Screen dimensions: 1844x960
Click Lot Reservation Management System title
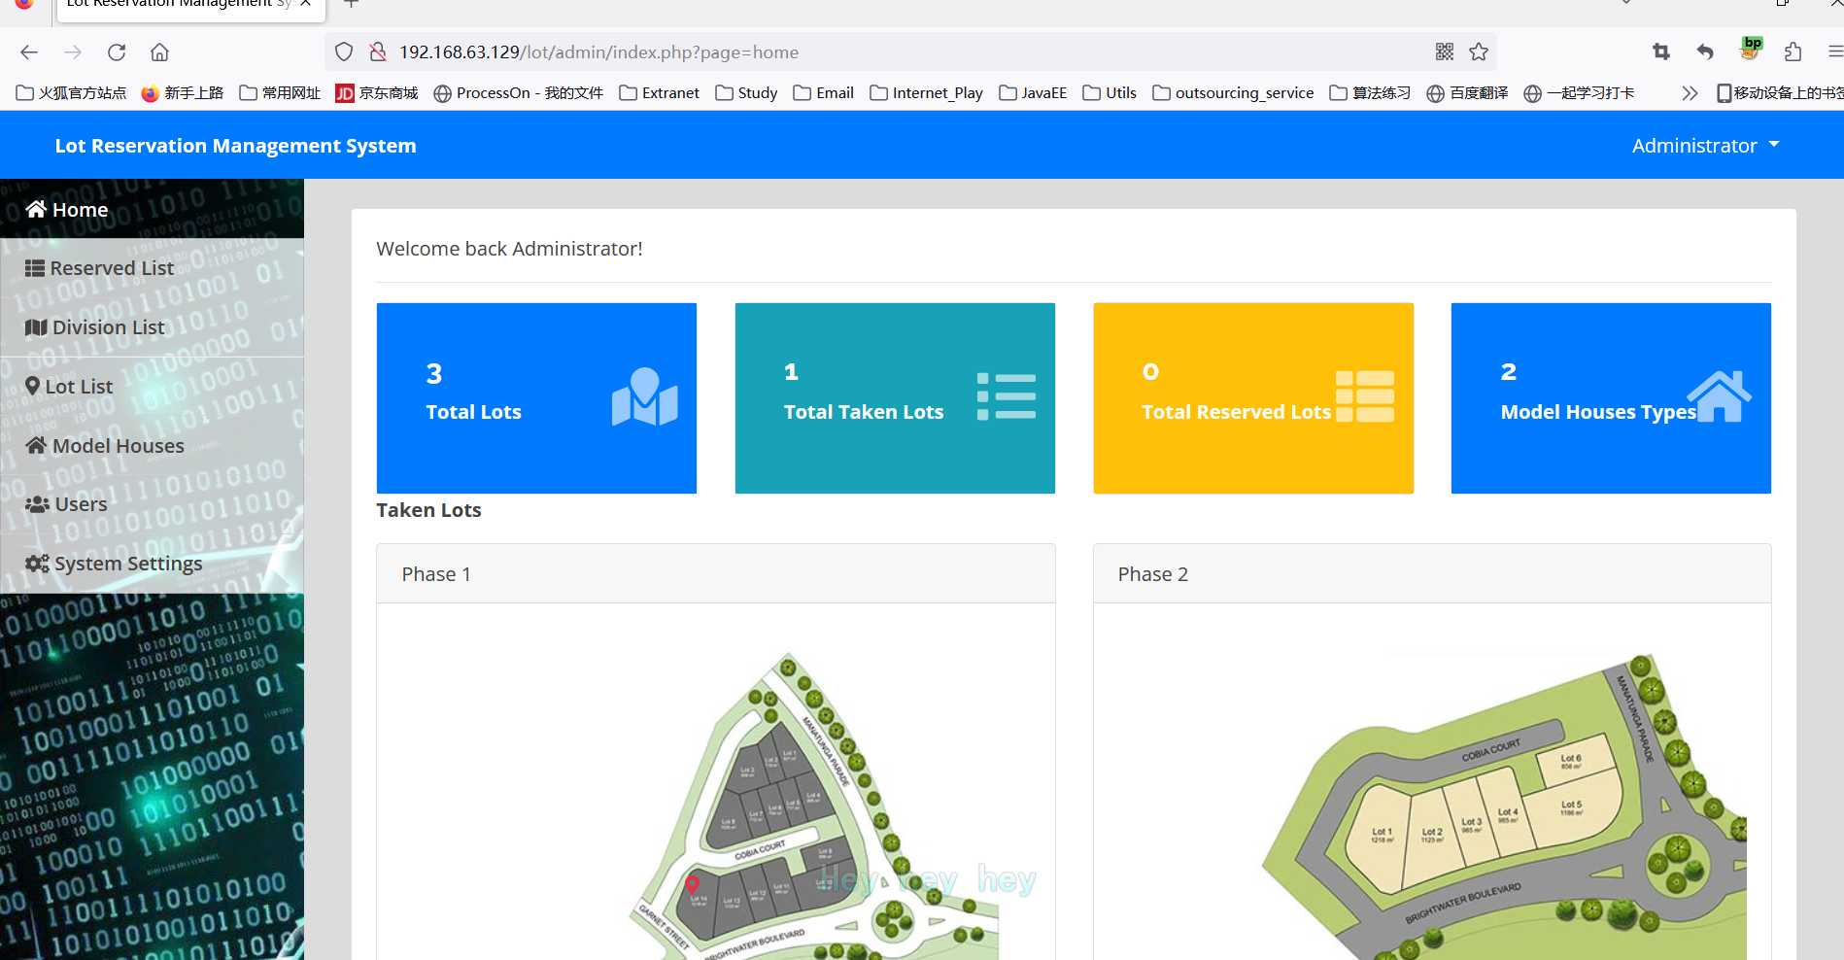pos(235,146)
